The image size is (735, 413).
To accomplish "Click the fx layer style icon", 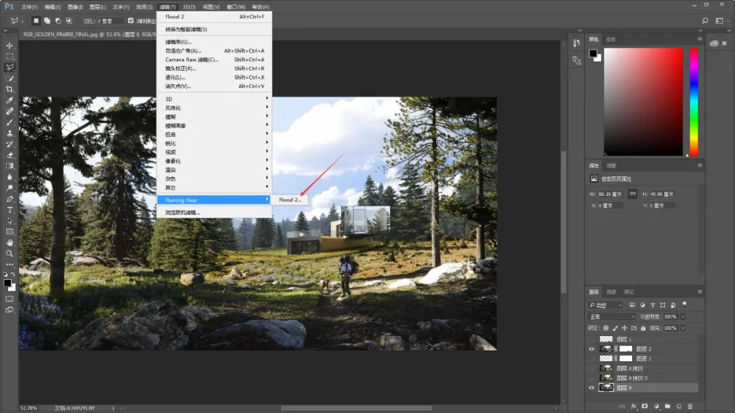I will (634, 406).
